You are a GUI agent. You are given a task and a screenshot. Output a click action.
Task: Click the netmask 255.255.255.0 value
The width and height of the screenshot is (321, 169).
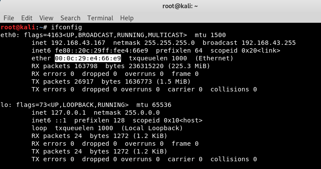(169, 43)
